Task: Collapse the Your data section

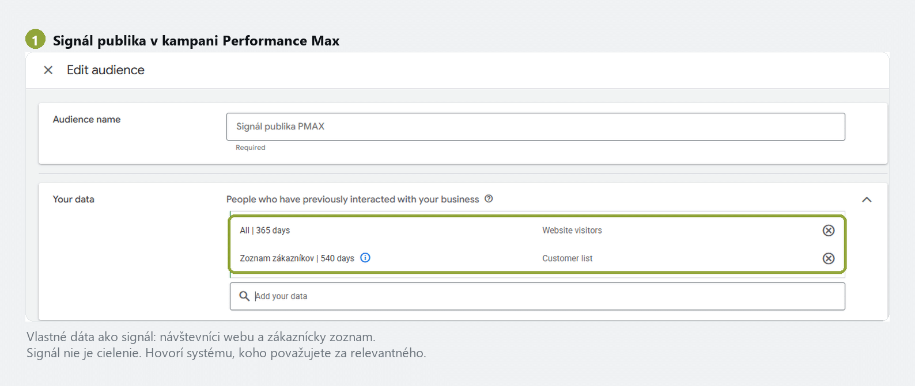Action: [x=867, y=200]
